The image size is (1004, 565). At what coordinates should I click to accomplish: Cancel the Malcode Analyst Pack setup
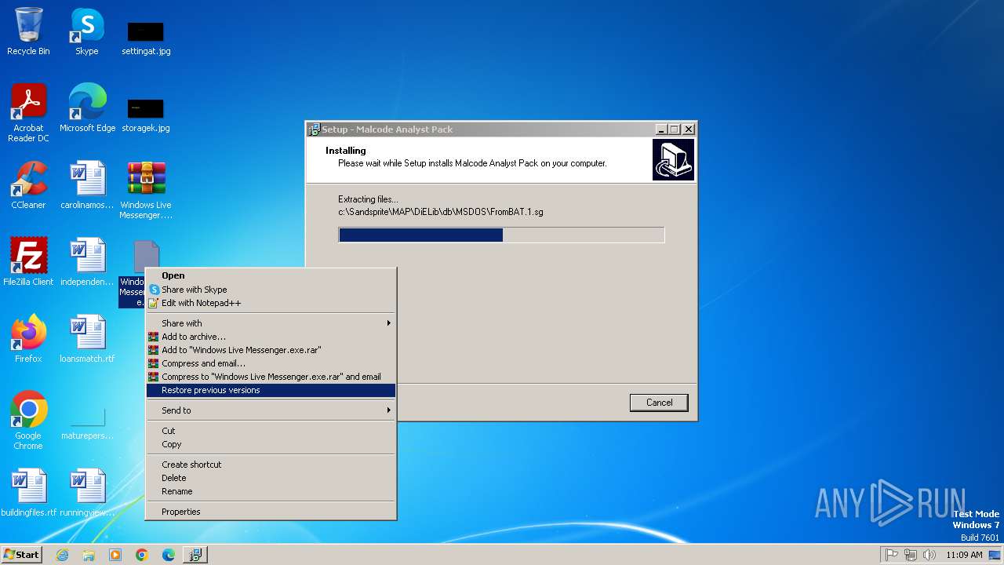[x=659, y=403]
